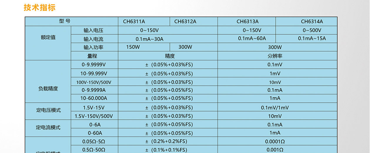Image resolution: width=370 pixels, height=153 pixels.
Task: Select the 输入电压 row label
Action: click(93, 30)
